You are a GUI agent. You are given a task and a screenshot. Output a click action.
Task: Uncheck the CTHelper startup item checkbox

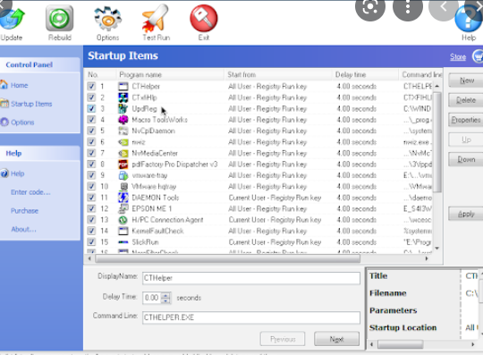coord(91,86)
